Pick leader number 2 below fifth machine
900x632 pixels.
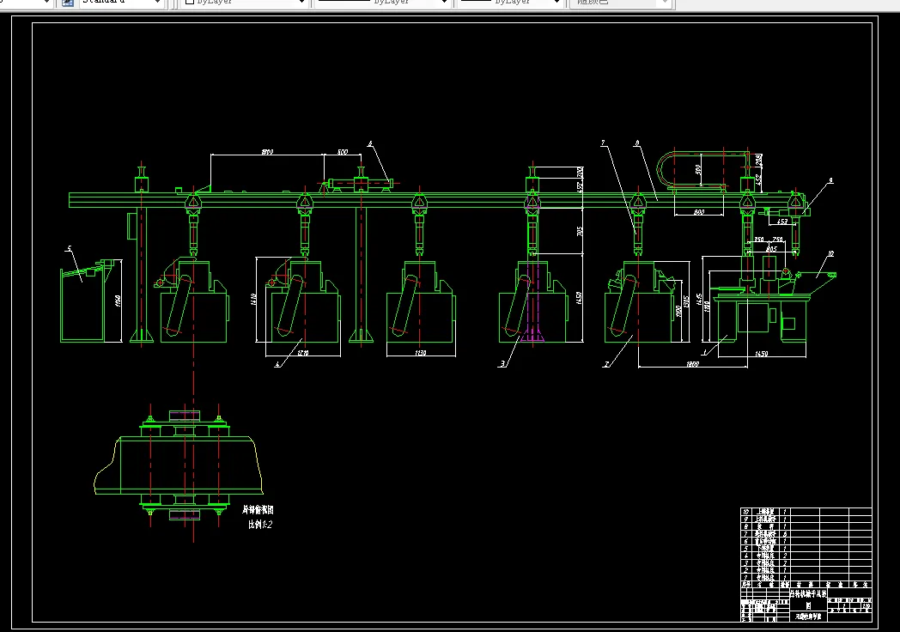[x=606, y=364]
